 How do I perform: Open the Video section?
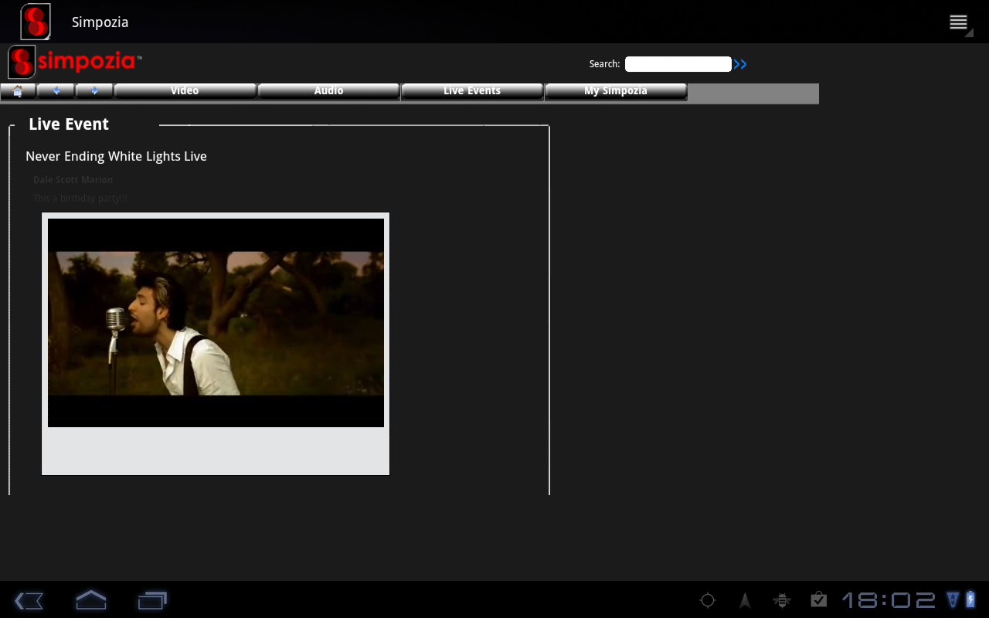coord(185,91)
